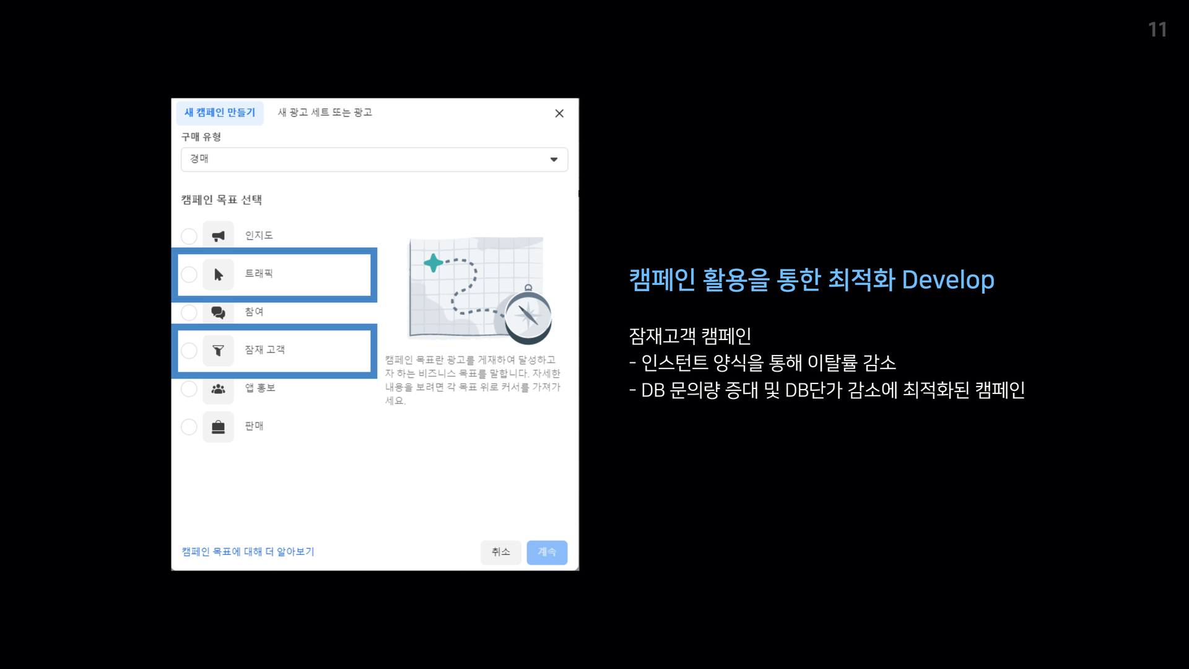Click the megaphone icon for 인지도

click(218, 236)
